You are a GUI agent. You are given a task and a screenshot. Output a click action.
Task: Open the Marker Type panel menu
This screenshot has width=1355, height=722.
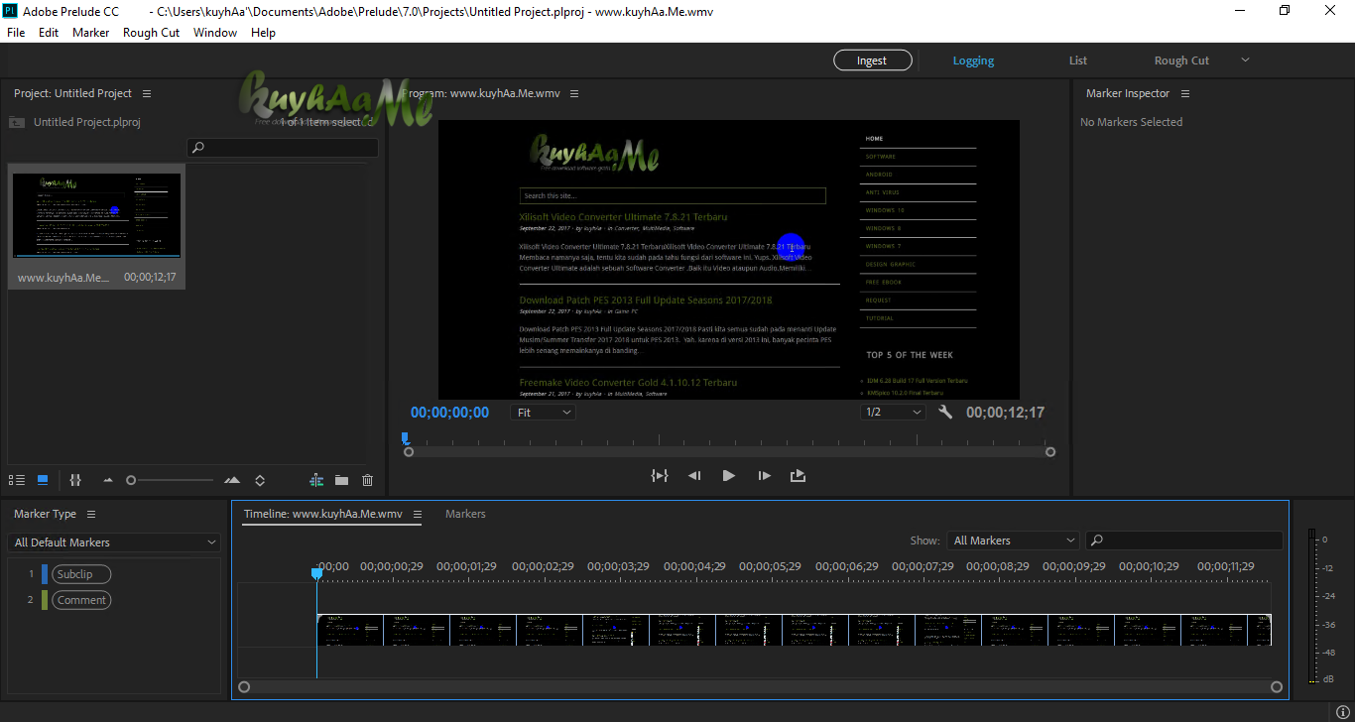(91, 514)
